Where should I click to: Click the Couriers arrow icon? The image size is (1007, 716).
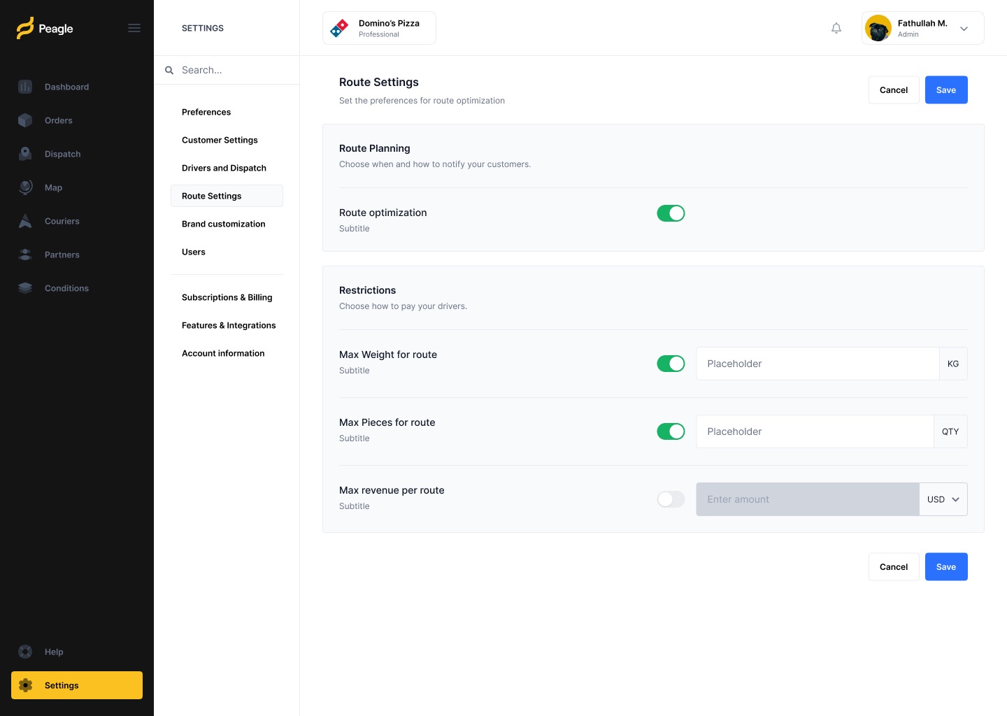point(25,221)
